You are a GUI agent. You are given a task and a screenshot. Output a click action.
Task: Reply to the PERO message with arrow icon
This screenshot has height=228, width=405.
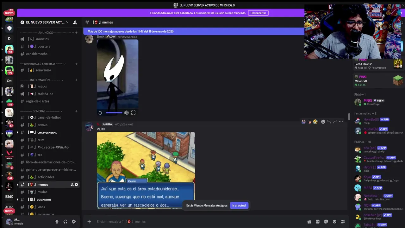pyautogui.click(x=329, y=122)
